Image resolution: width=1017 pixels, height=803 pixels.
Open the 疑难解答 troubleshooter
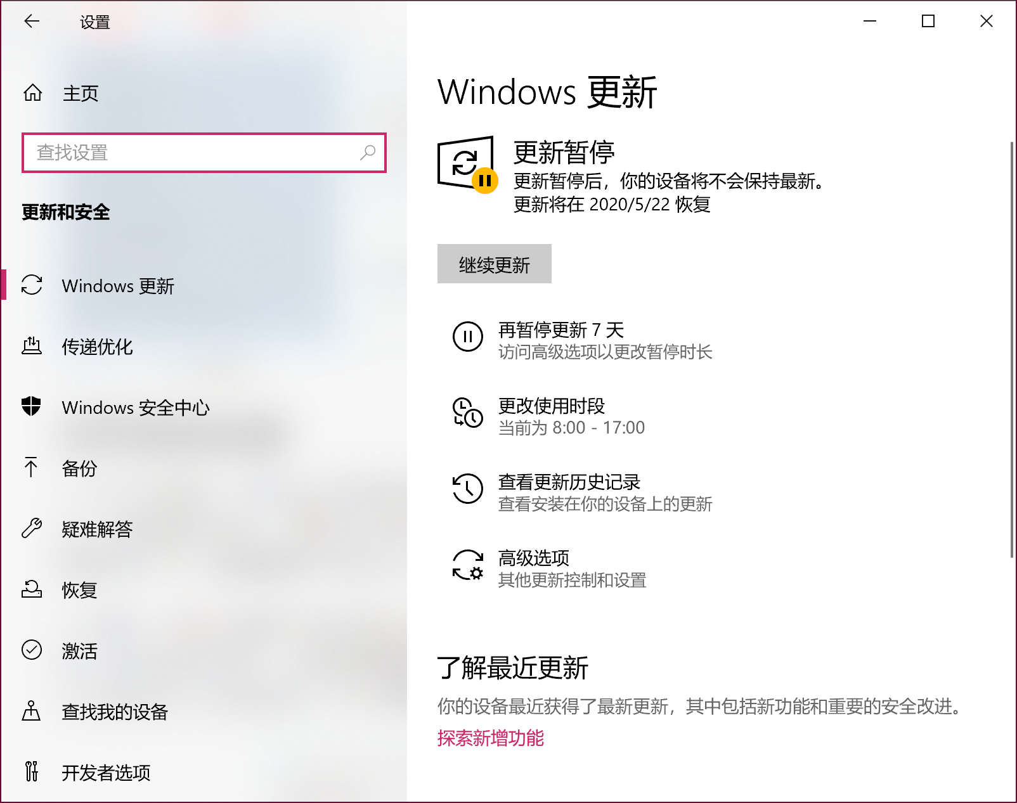[x=98, y=529]
